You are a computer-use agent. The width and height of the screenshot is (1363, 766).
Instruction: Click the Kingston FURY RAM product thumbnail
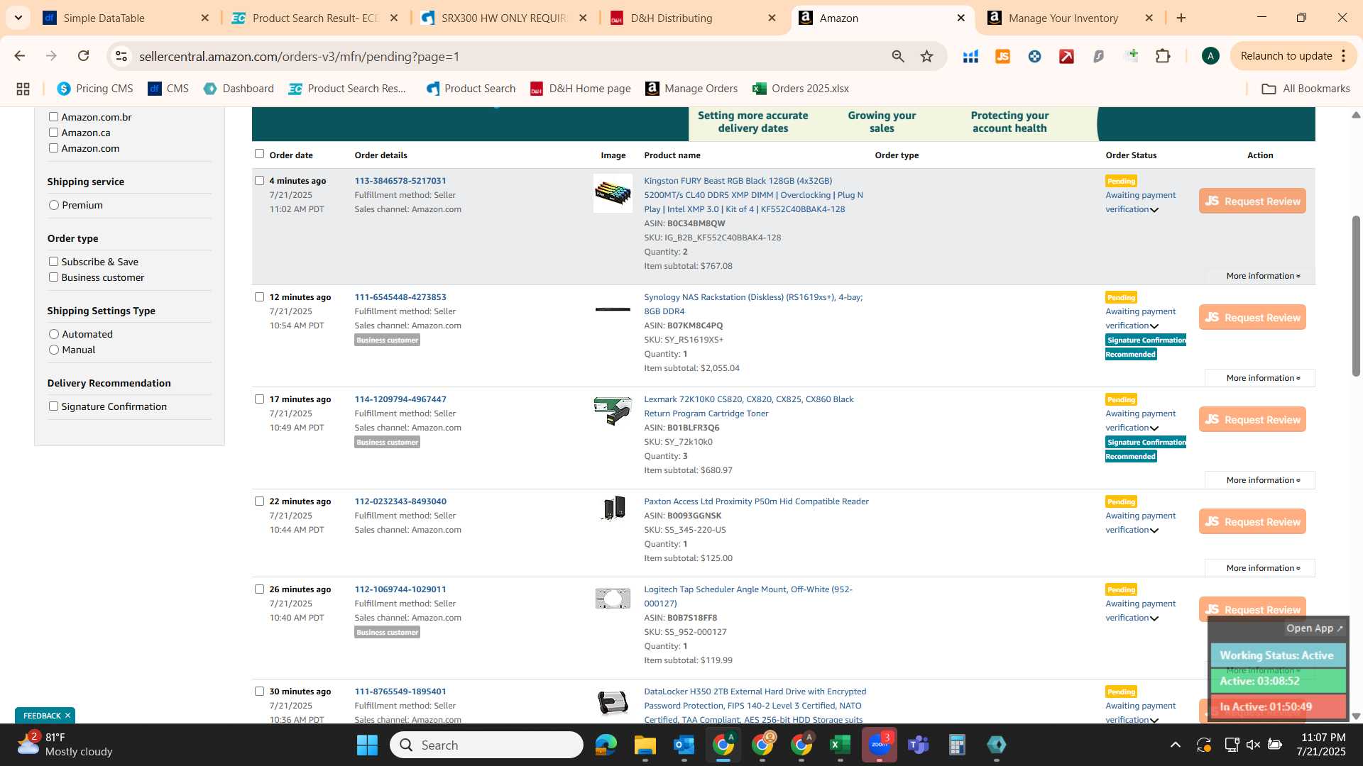[x=613, y=193]
